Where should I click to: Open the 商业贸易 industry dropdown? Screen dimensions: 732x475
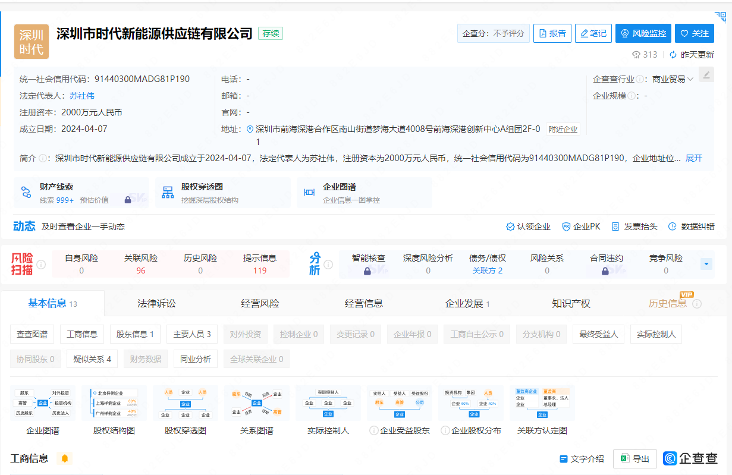[x=673, y=79]
